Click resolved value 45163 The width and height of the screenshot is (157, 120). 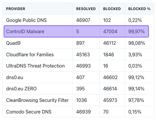point(83,55)
